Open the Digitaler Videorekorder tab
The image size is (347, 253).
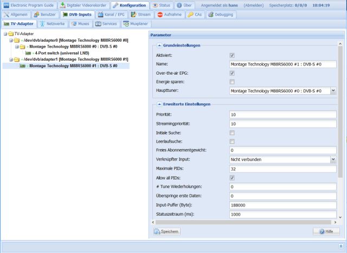83,5
